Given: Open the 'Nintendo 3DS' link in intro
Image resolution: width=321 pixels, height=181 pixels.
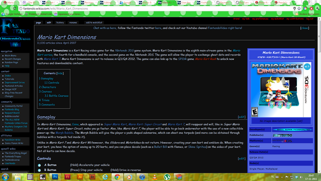Looking at the screenshot, I should click(x=124, y=50).
